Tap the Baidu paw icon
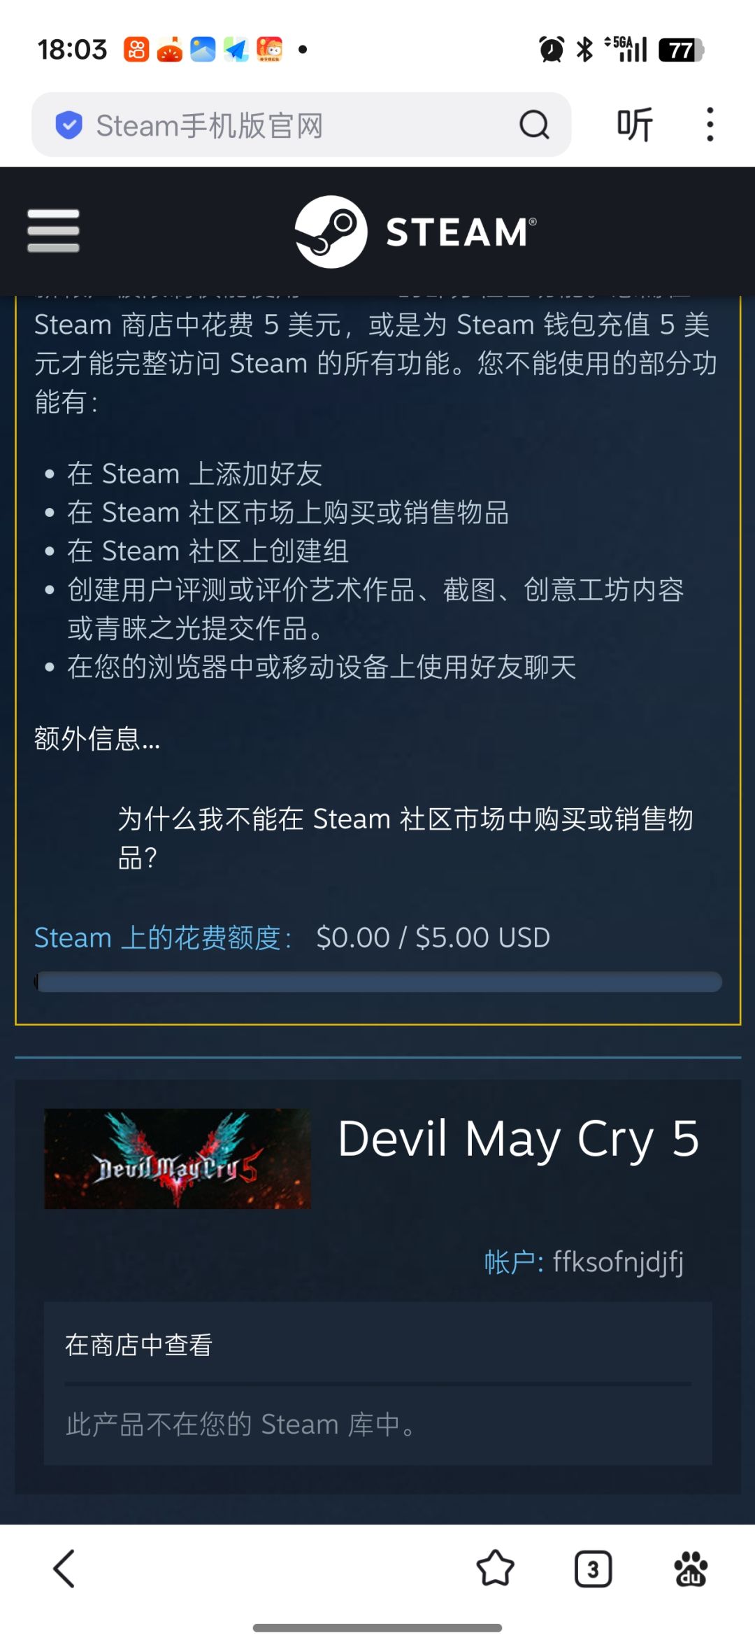Viewport: 755px width, 1647px height. pos(691,1569)
